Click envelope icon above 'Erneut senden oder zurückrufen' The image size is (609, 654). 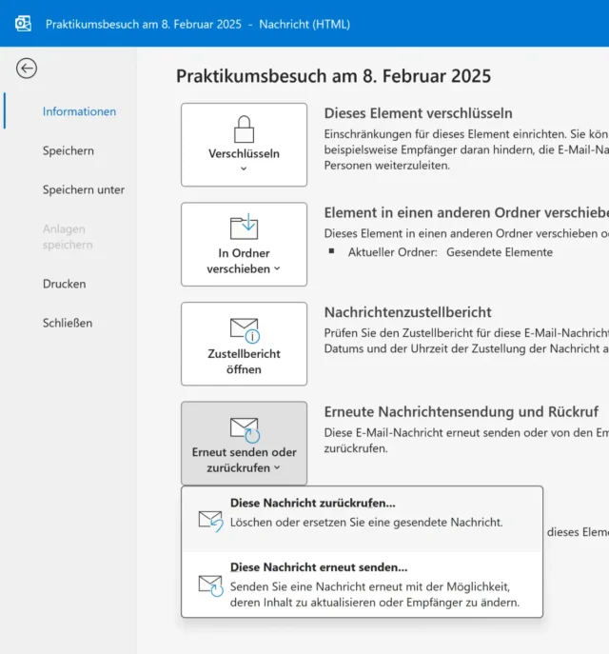click(245, 429)
